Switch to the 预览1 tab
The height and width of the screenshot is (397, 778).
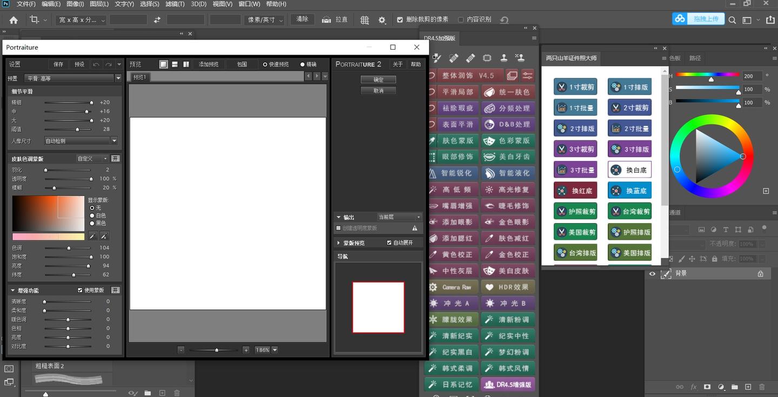pyautogui.click(x=140, y=77)
